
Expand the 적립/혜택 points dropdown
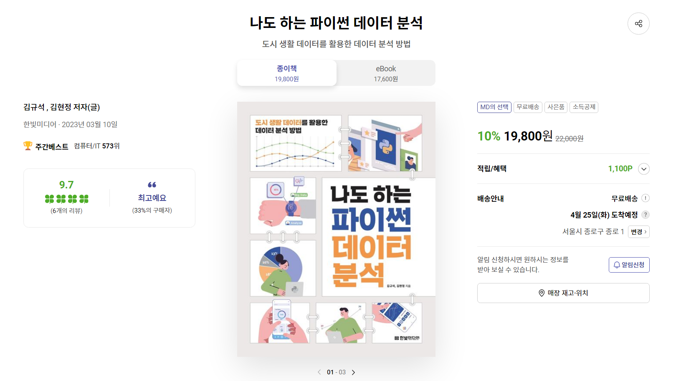pos(644,169)
